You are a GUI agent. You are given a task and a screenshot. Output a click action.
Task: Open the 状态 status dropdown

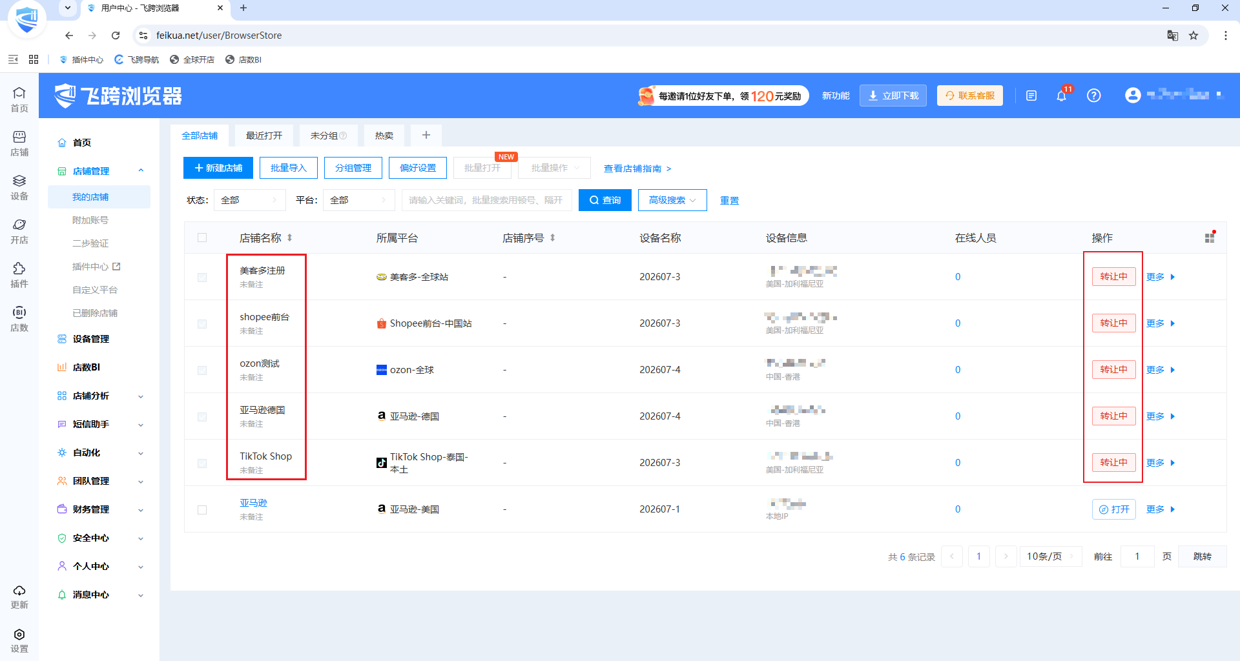click(249, 200)
